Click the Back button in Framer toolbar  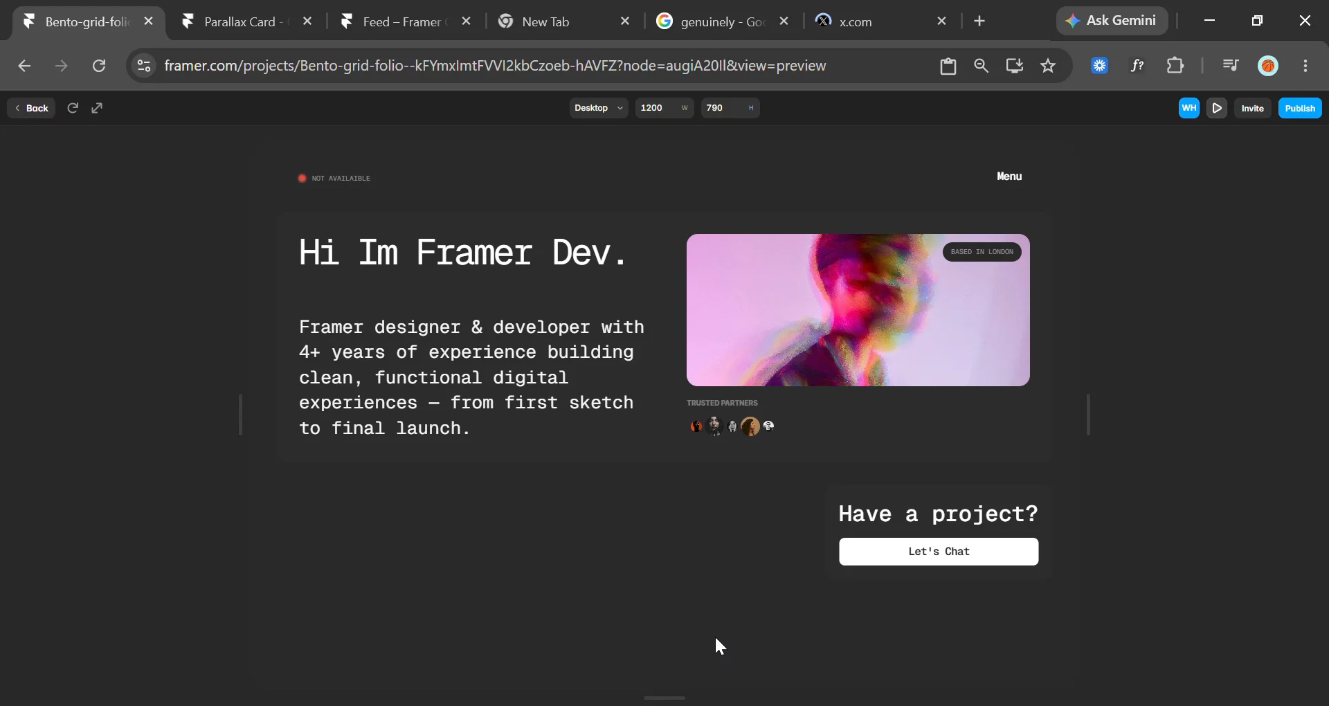(31, 108)
